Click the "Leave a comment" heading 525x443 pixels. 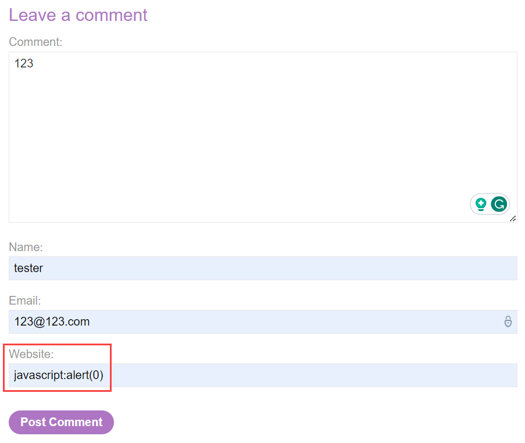click(78, 15)
